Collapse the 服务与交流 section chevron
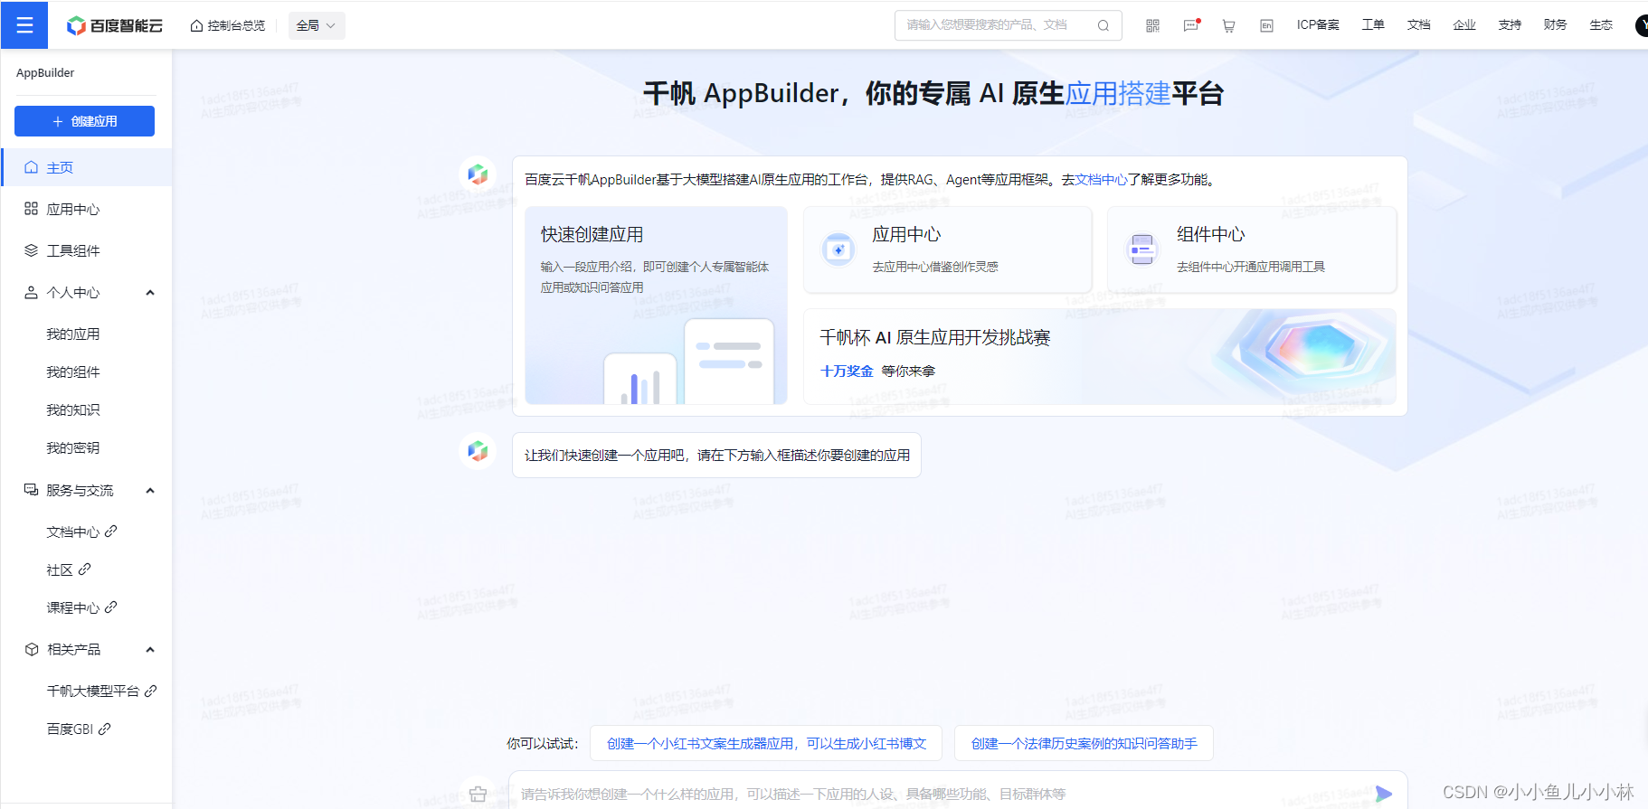This screenshot has width=1648, height=809. 150,491
